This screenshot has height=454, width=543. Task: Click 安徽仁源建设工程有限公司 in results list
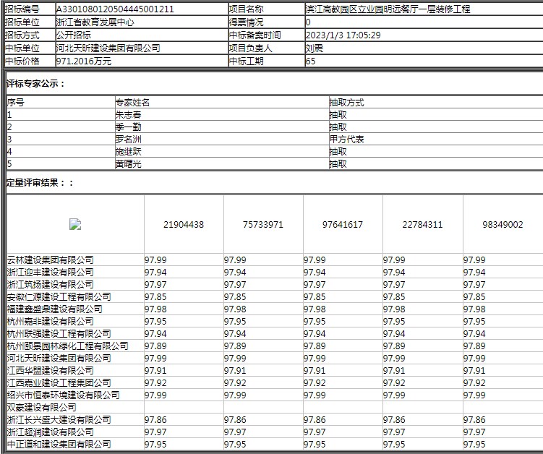pos(59,297)
